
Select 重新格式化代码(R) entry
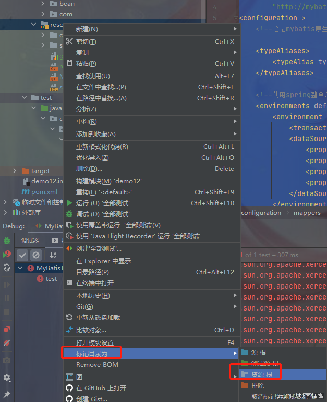152,147
